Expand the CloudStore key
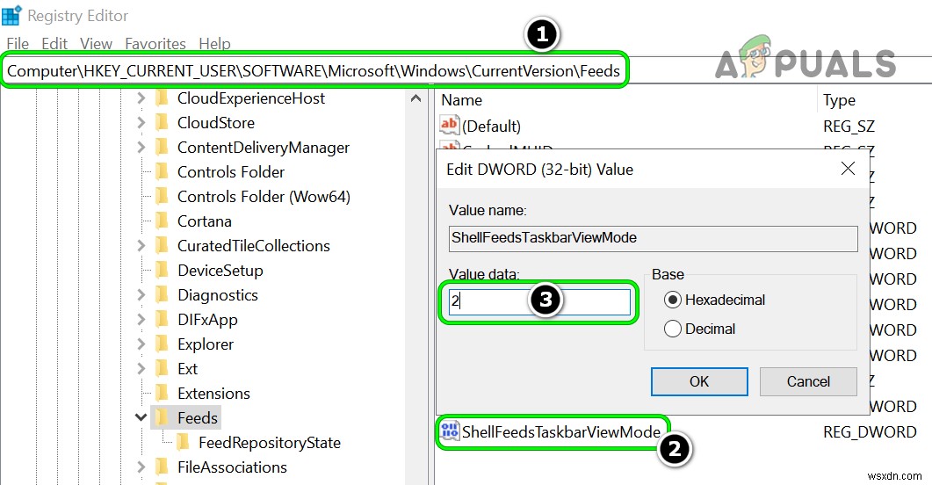Screen dimensions: 932x485 click(x=141, y=122)
